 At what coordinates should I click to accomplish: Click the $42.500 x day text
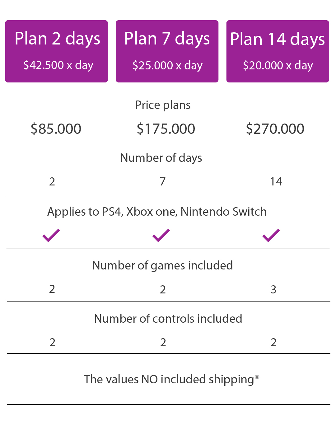click(58, 65)
